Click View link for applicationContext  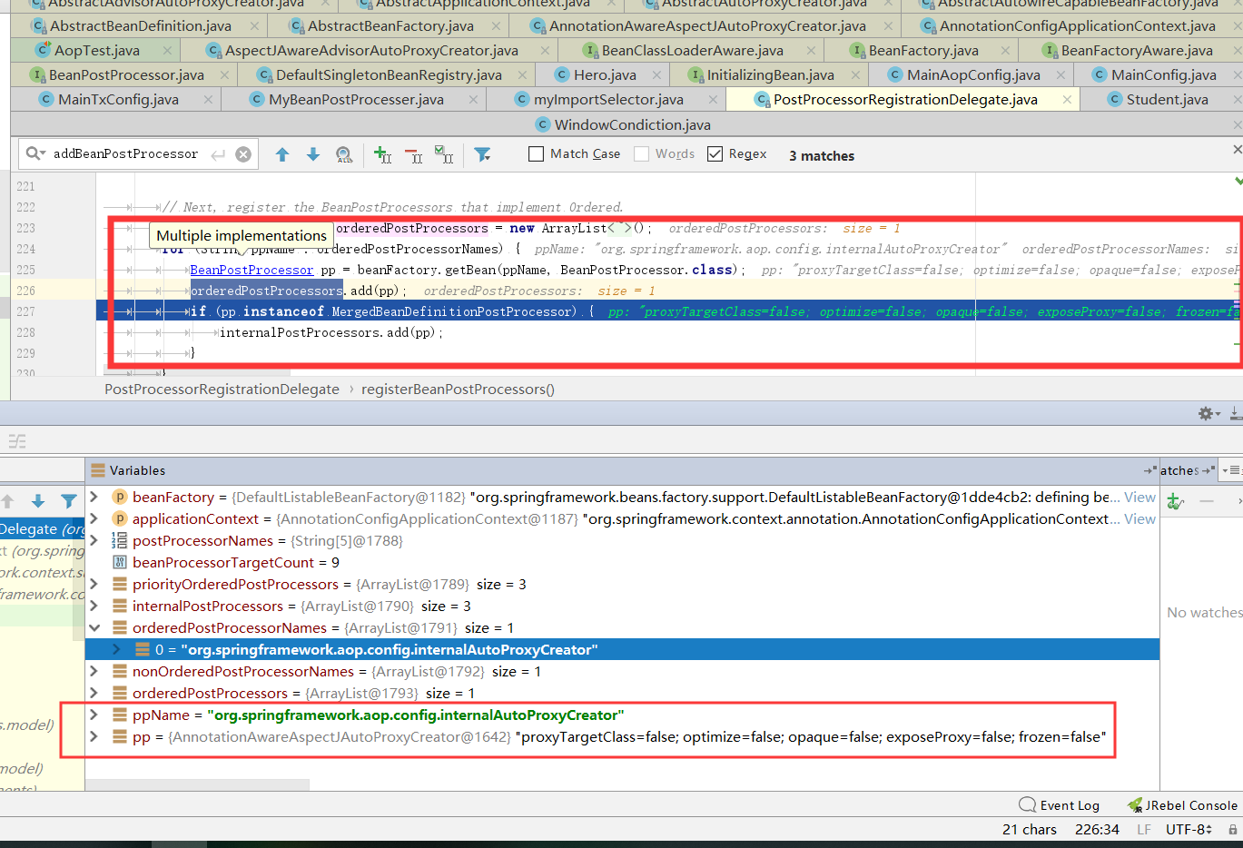point(1139,518)
